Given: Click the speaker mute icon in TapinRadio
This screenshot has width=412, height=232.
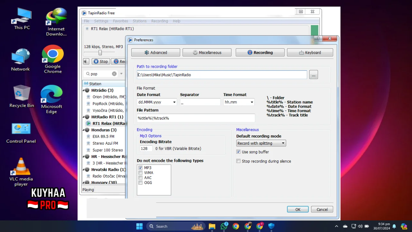Looking at the screenshot, I should coord(86,61).
